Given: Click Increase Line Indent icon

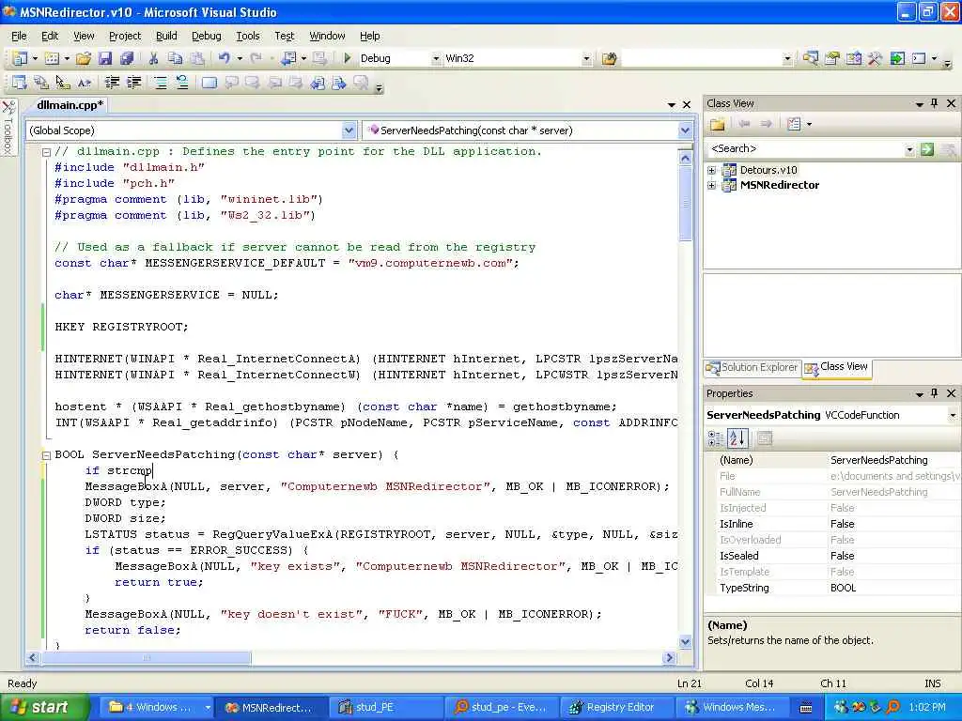Looking at the screenshot, I should pyautogui.click(x=133, y=83).
